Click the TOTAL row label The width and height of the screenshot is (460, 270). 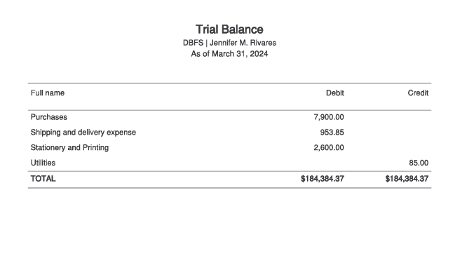(x=43, y=179)
